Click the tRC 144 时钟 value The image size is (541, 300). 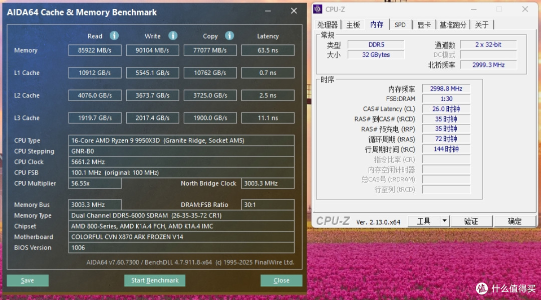pyautogui.click(x=446, y=149)
